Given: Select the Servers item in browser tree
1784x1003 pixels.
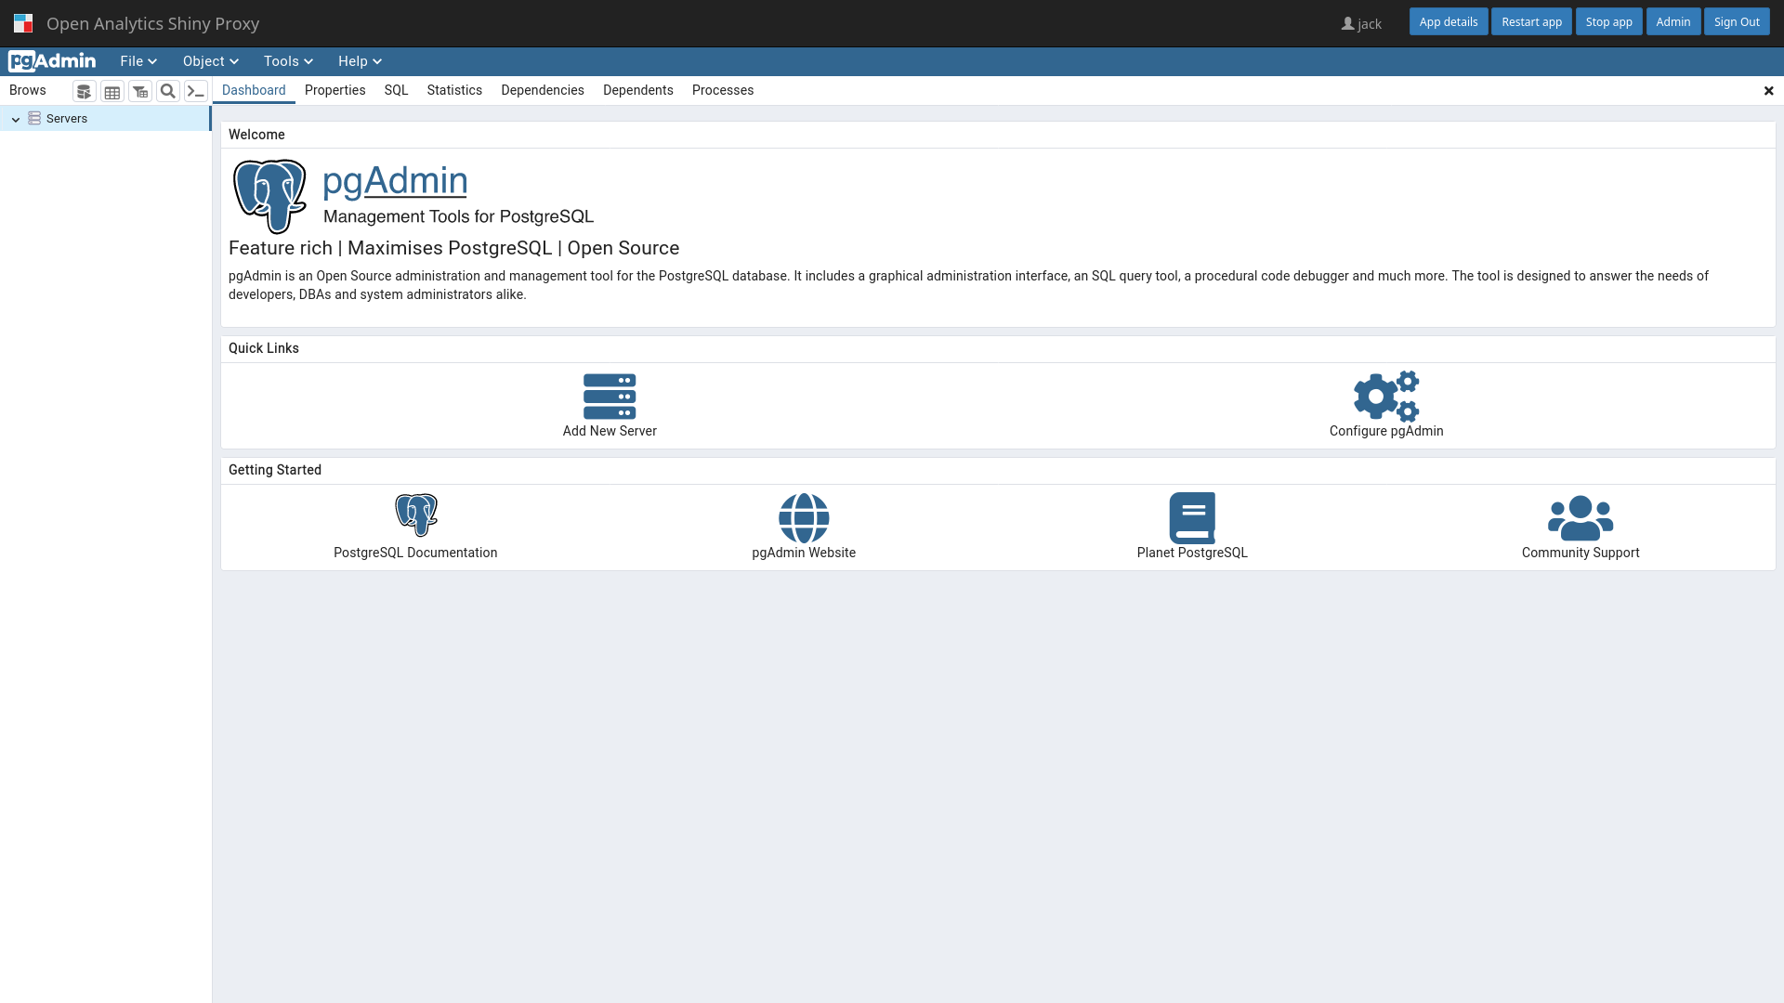Looking at the screenshot, I should [x=67, y=119].
